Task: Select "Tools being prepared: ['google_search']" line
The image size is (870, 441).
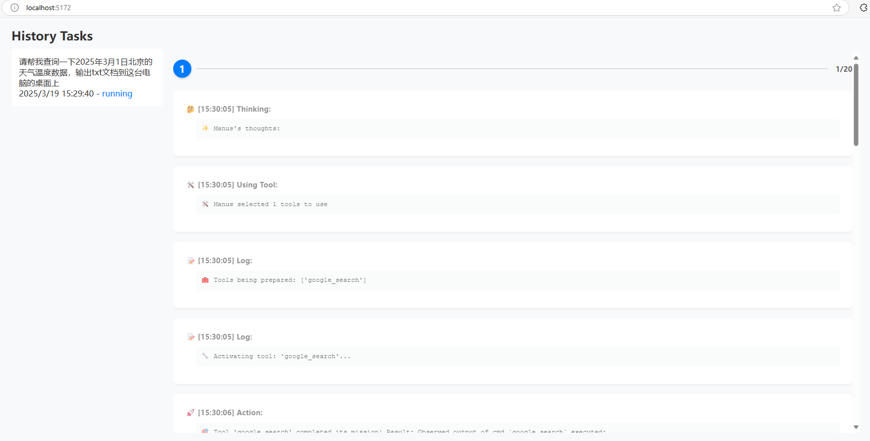Action: 290,280
